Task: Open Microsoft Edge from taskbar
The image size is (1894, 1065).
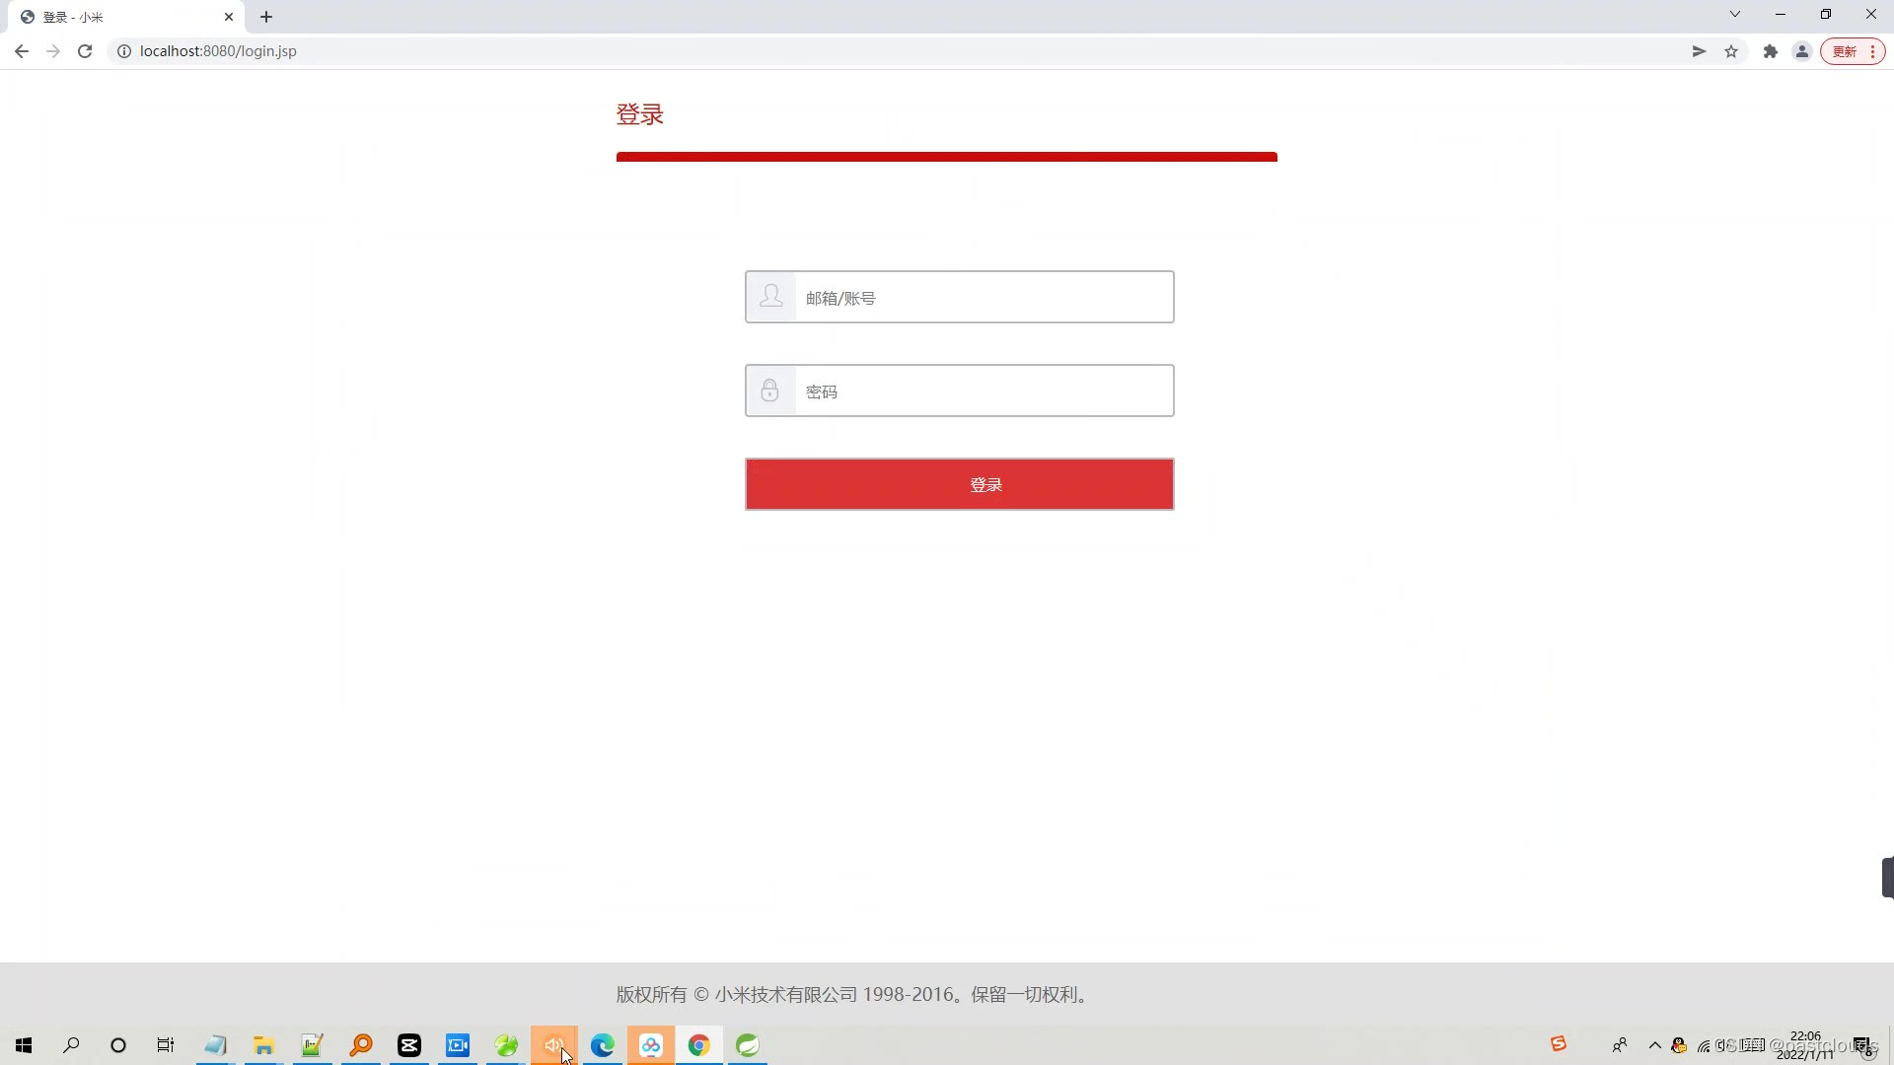Action: point(602,1045)
